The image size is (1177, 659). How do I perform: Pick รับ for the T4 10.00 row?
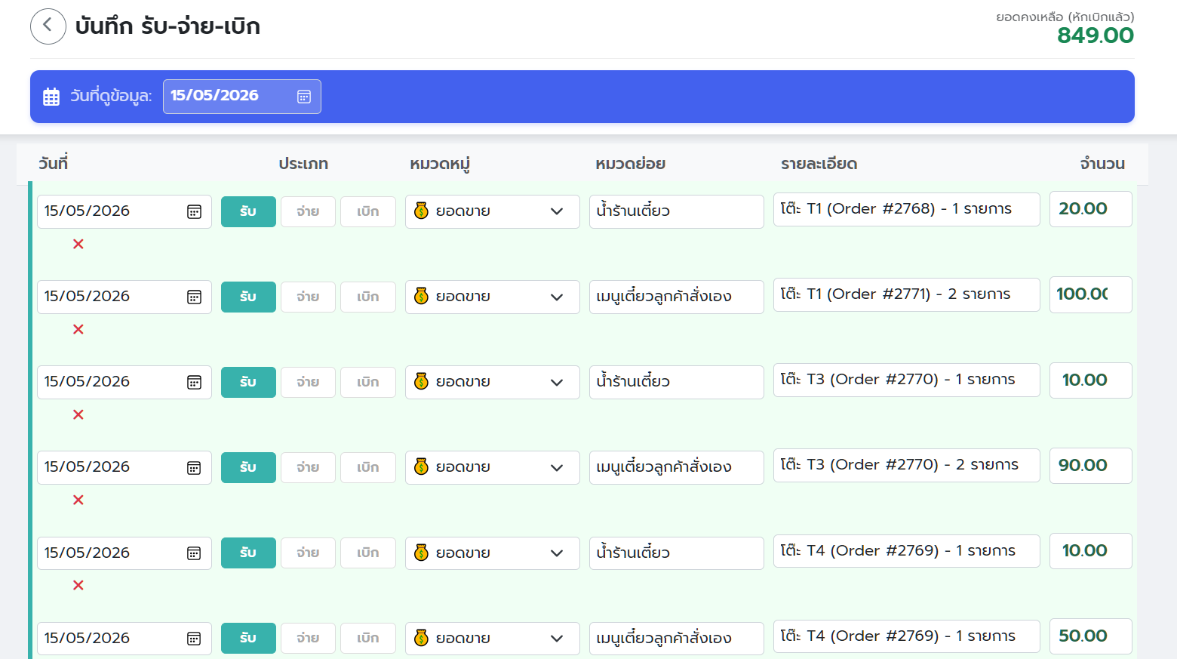click(248, 553)
